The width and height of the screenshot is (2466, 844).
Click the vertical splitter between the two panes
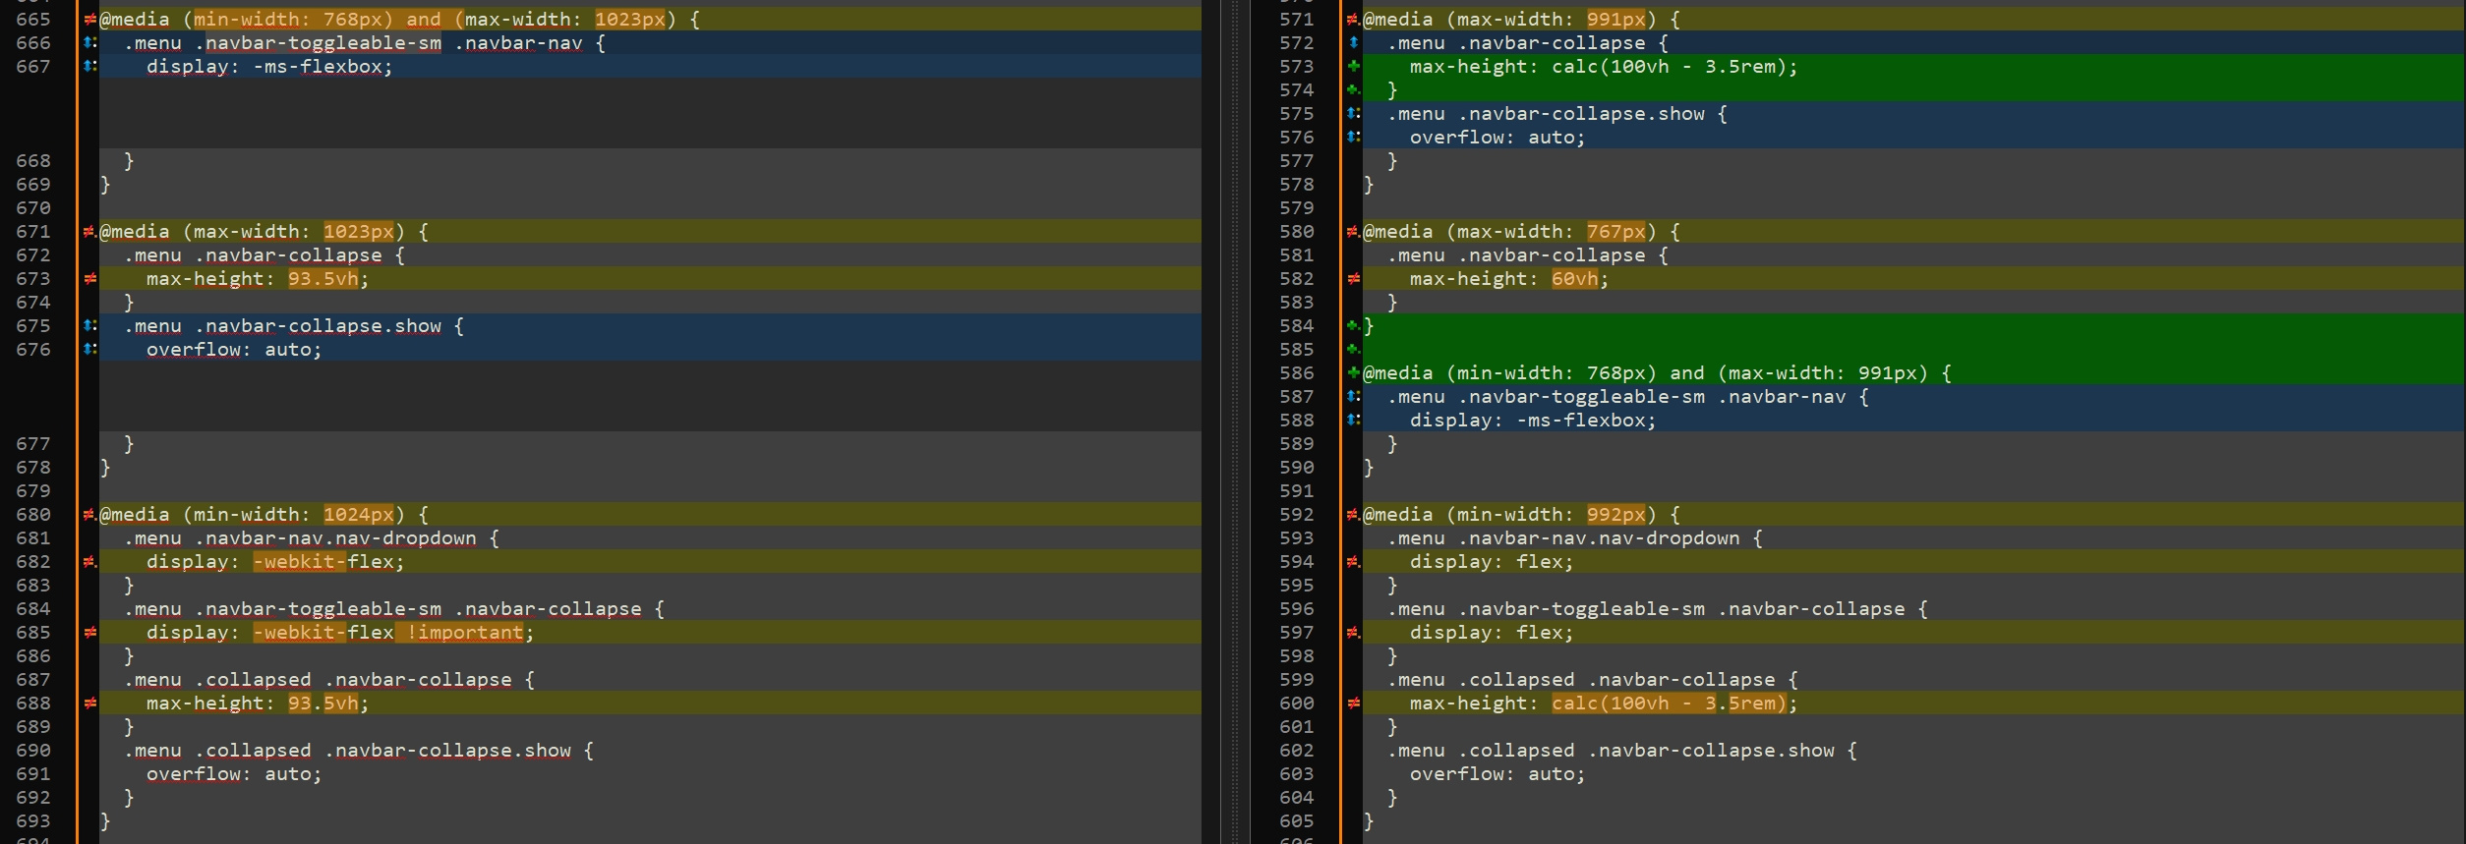[x=1235, y=422]
